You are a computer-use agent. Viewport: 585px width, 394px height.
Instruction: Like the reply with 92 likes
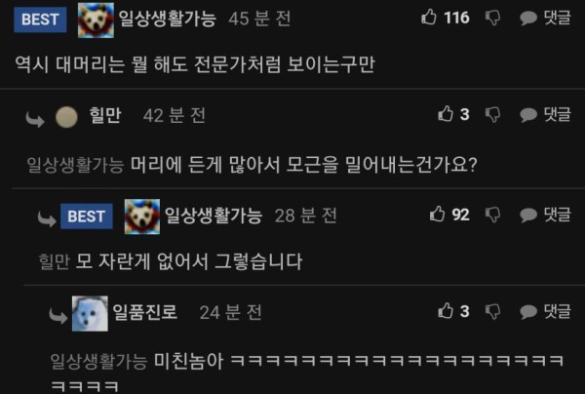pyautogui.click(x=437, y=214)
